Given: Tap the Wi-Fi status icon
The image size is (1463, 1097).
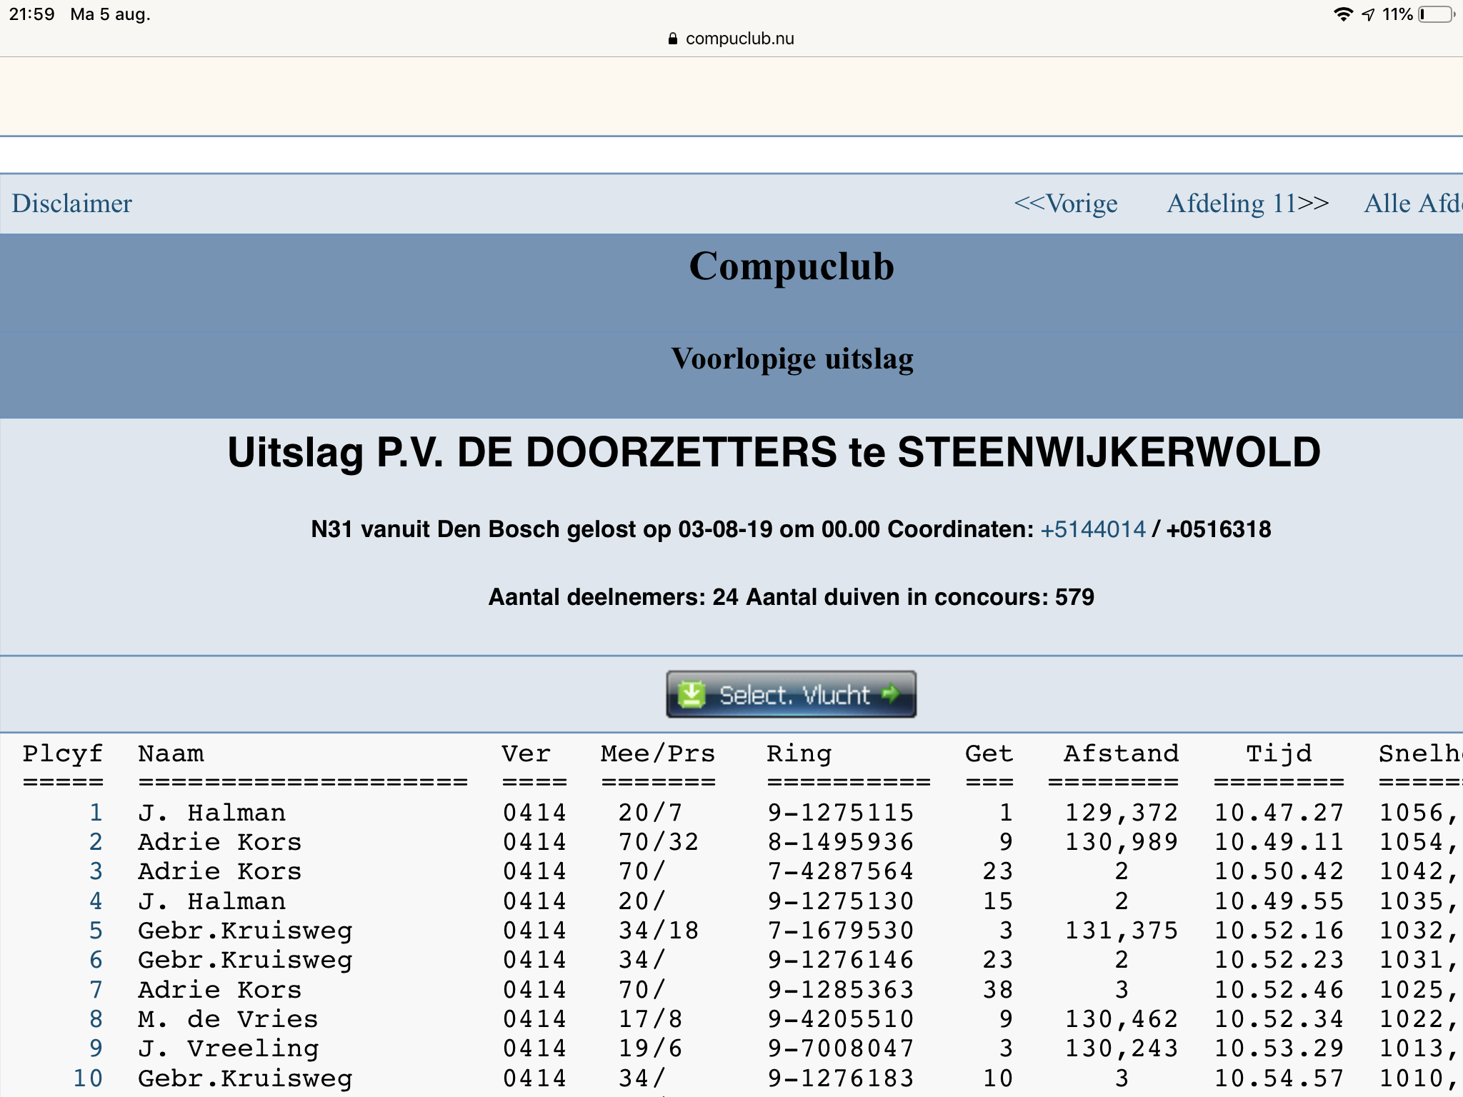Looking at the screenshot, I should [x=1344, y=14].
